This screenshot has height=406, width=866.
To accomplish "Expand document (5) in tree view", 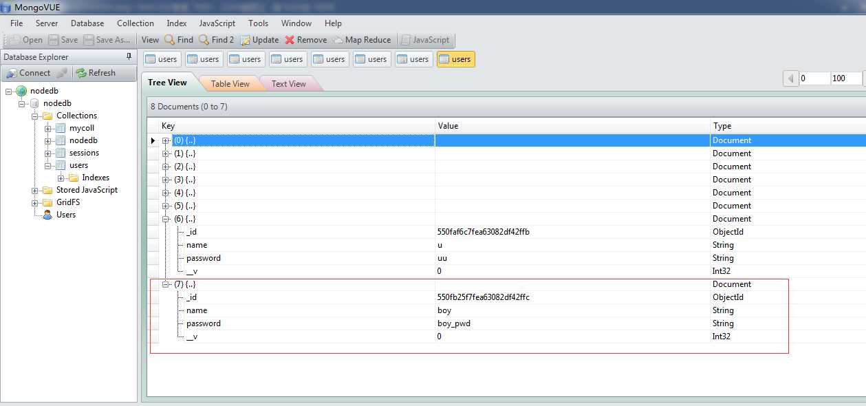I will (x=166, y=206).
